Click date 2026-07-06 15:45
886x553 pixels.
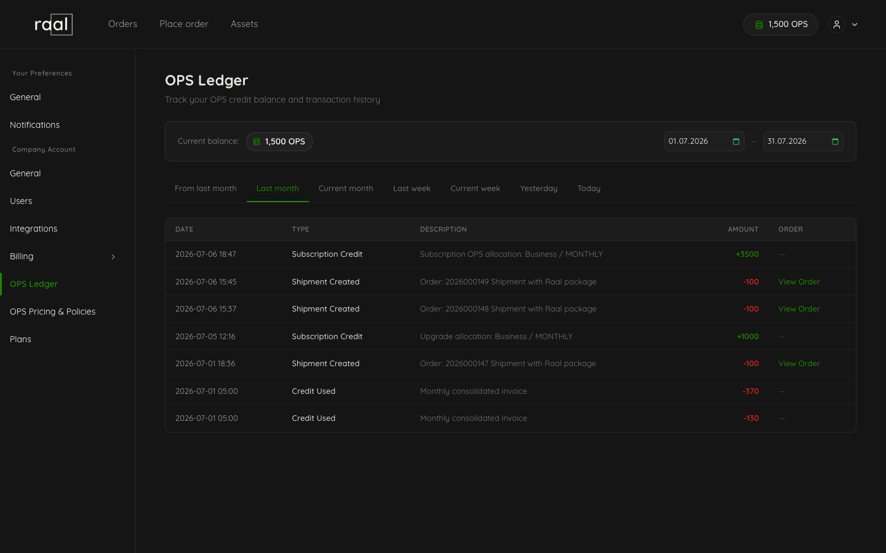[206, 282]
